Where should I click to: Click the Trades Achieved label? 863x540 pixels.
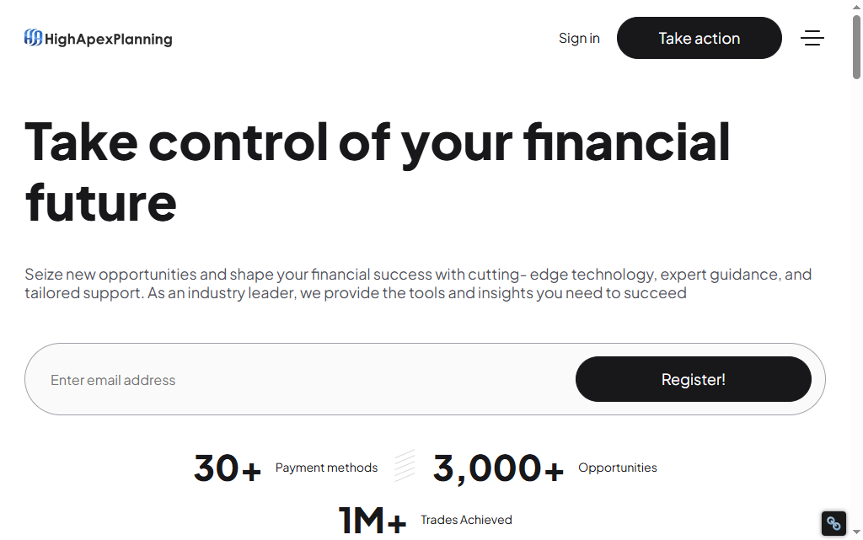[466, 520]
